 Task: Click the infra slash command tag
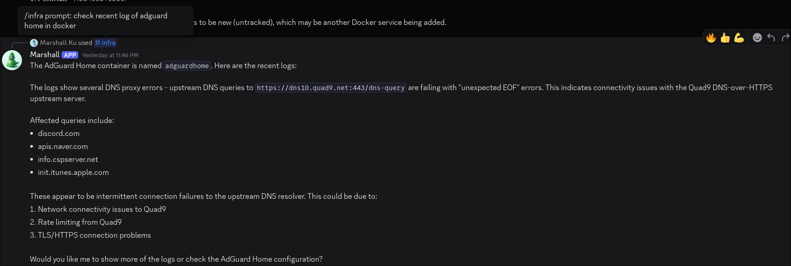tap(105, 43)
